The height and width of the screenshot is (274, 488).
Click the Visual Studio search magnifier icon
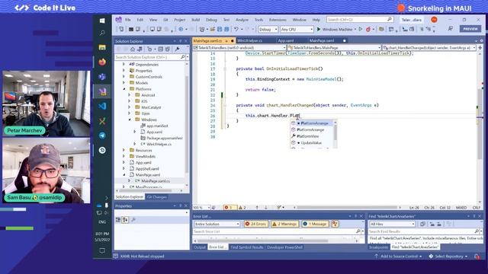390,20
